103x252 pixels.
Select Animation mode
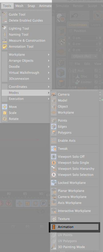click(74, 227)
